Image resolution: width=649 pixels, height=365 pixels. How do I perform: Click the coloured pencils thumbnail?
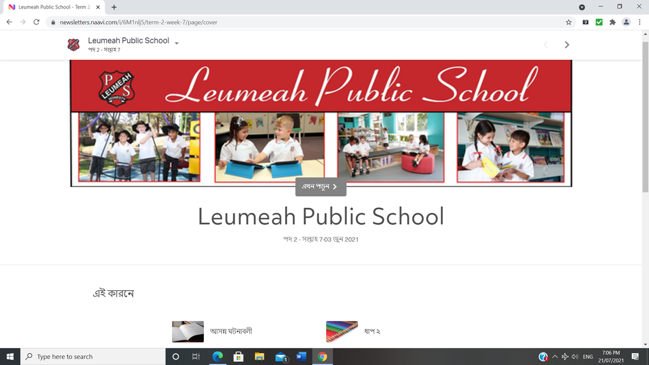click(342, 331)
